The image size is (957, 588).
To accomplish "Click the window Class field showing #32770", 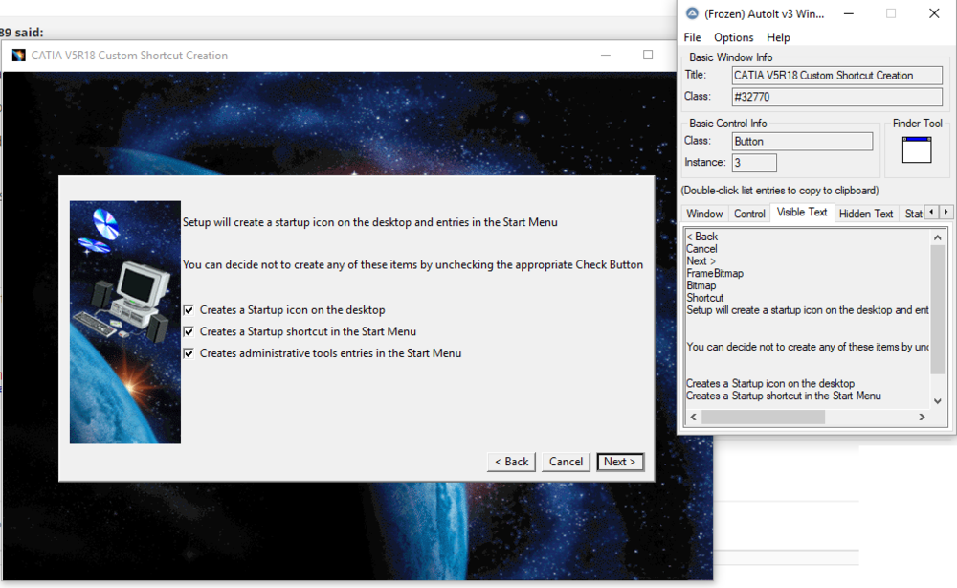I will pyautogui.click(x=836, y=97).
